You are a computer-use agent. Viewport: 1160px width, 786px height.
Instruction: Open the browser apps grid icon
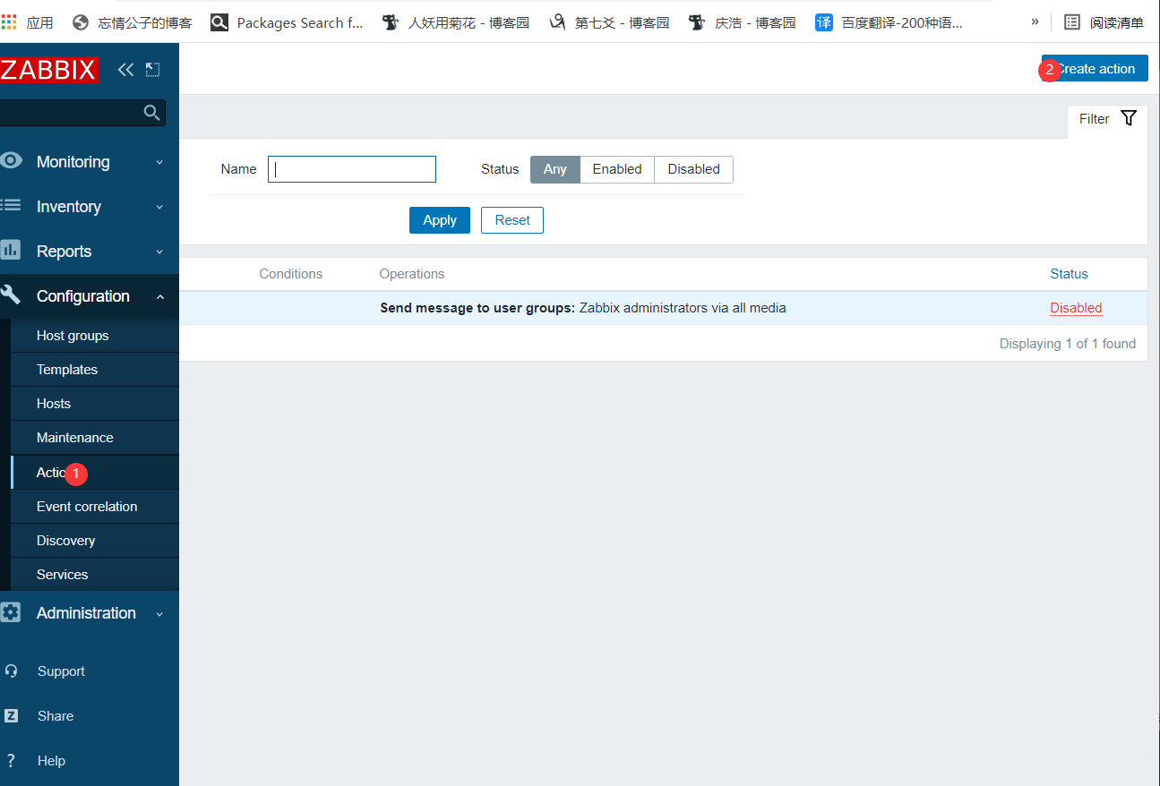point(9,22)
